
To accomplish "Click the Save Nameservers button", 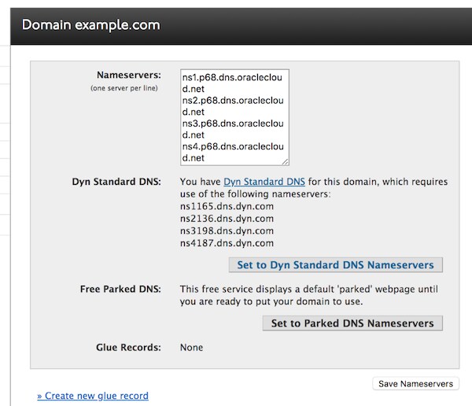I will [415, 384].
